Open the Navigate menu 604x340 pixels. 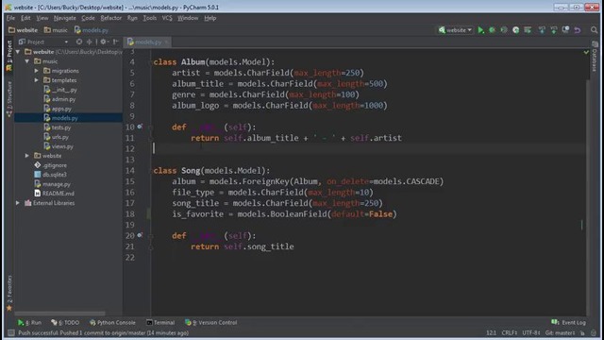click(65, 18)
